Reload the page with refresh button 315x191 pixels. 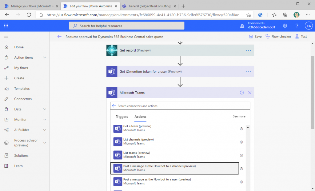click(x=29, y=15)
